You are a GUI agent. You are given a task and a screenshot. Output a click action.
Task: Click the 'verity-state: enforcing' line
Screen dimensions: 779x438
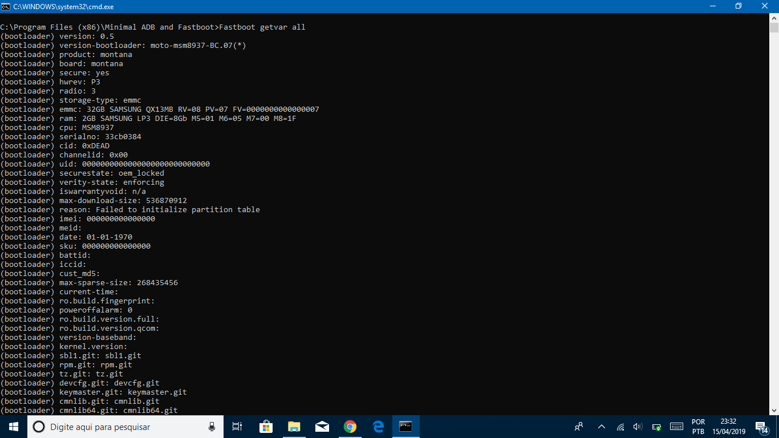pyautogui.click(x=82, y=182)
